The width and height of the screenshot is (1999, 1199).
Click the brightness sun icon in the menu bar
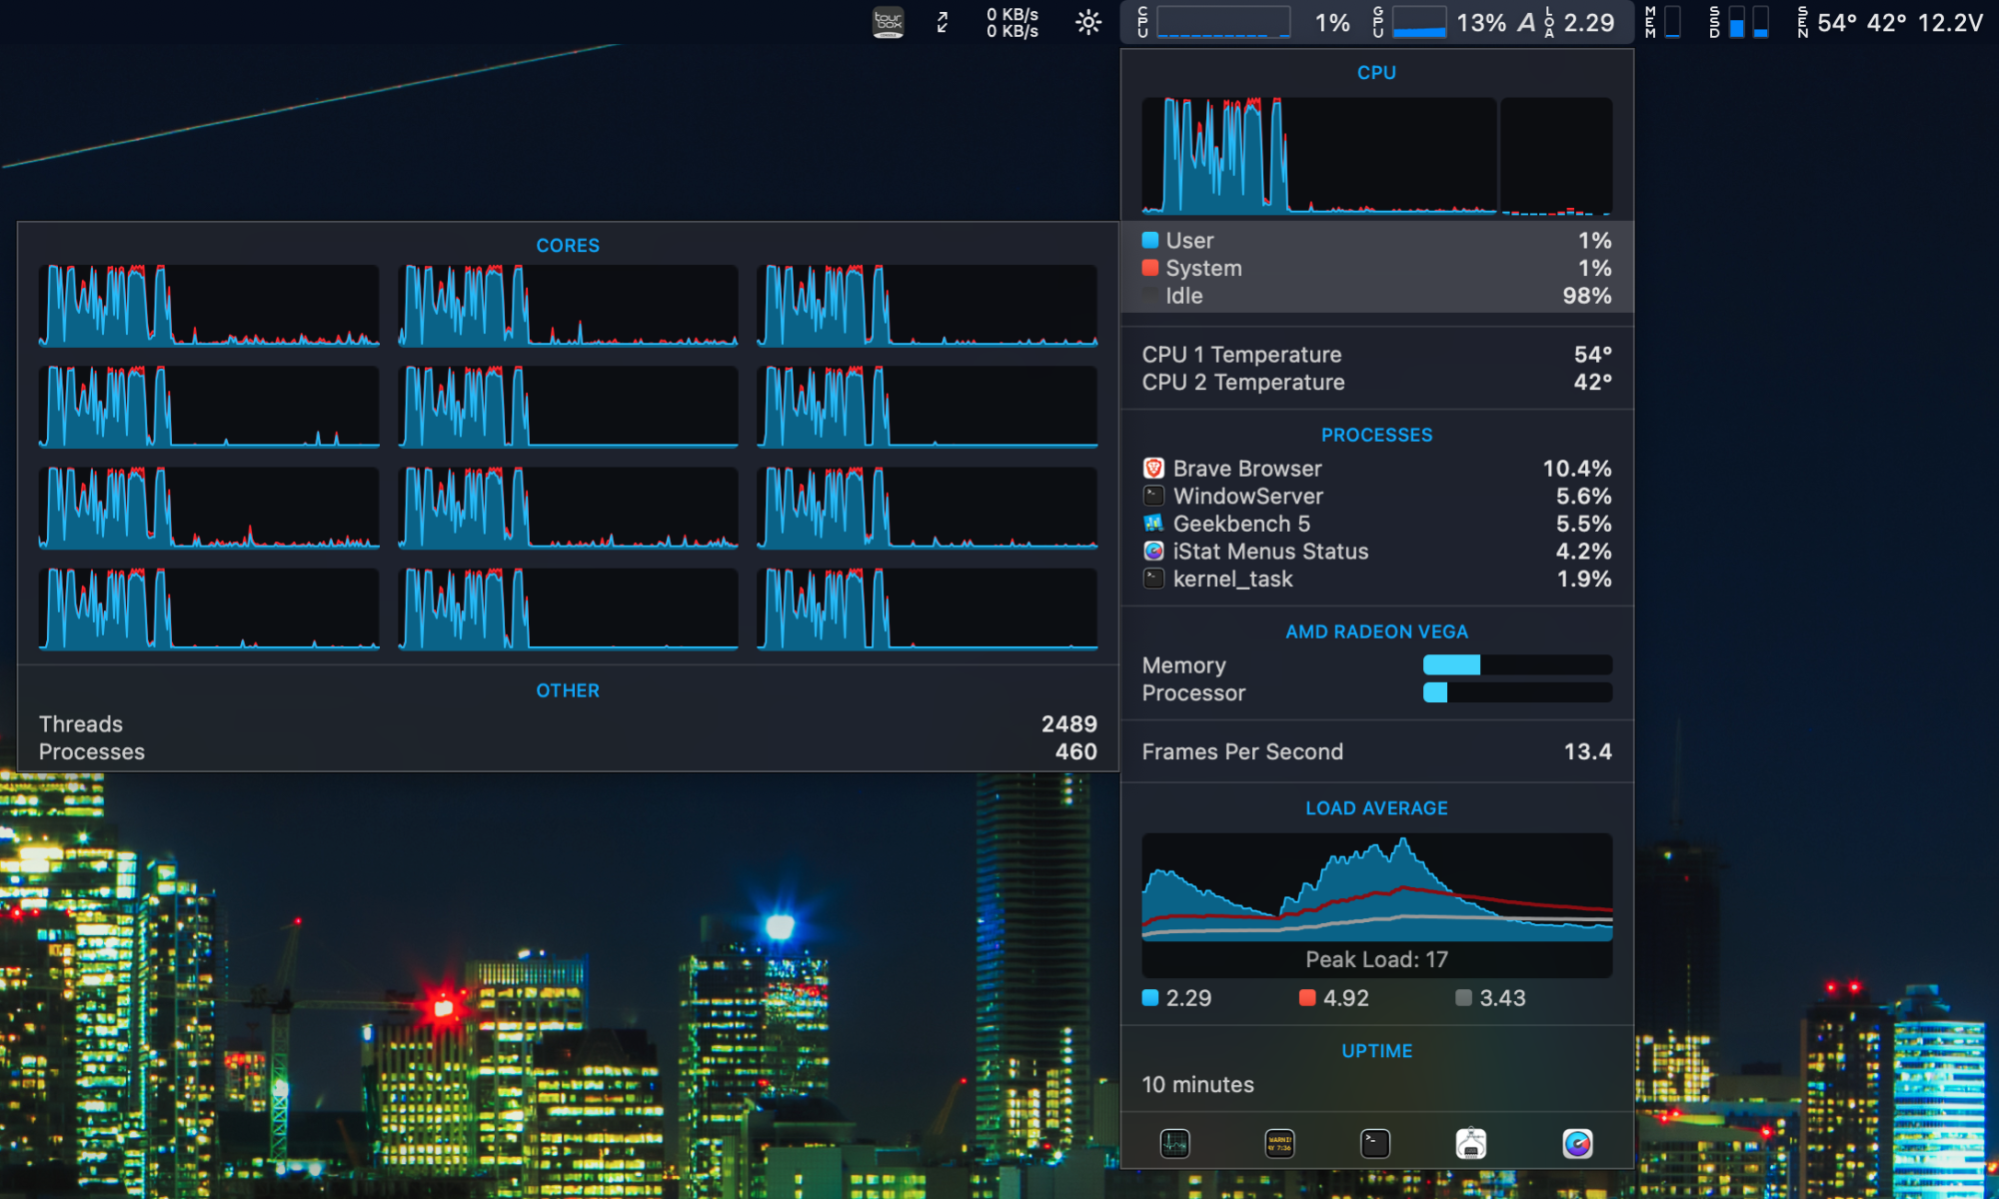(x=1088, y=22)
